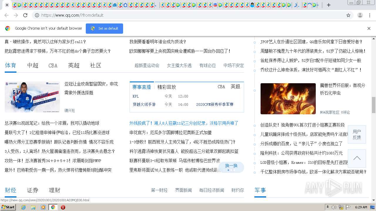The height and width of the screenshot is (211, 376).
Task: Open the 证券 section tab
Action: tap(33, 190)
